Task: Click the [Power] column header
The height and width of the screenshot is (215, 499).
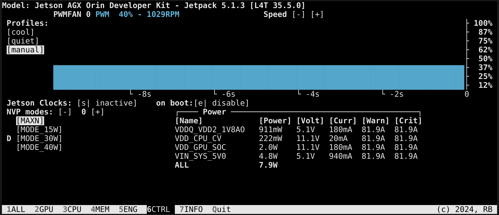Action: tap(275, 121)
